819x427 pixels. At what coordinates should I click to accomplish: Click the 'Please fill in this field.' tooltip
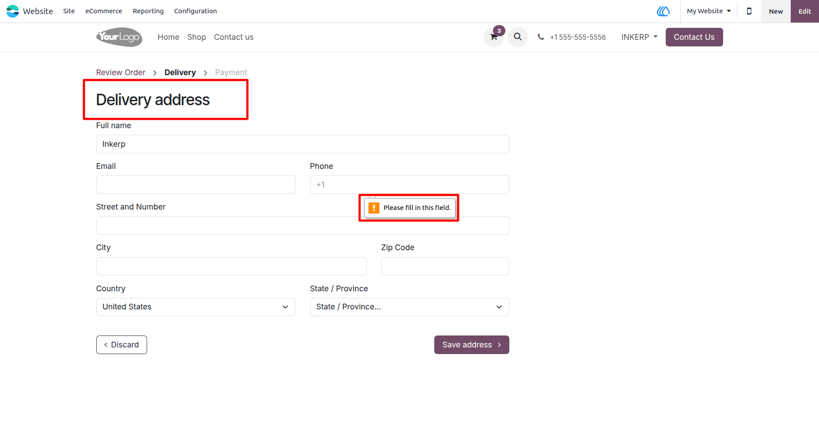pos(409,208)
